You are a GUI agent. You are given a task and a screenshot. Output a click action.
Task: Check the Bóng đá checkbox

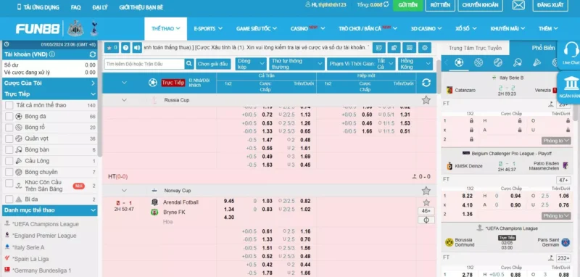9,117
